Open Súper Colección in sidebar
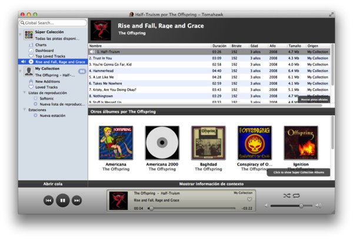 pos(53,35)
